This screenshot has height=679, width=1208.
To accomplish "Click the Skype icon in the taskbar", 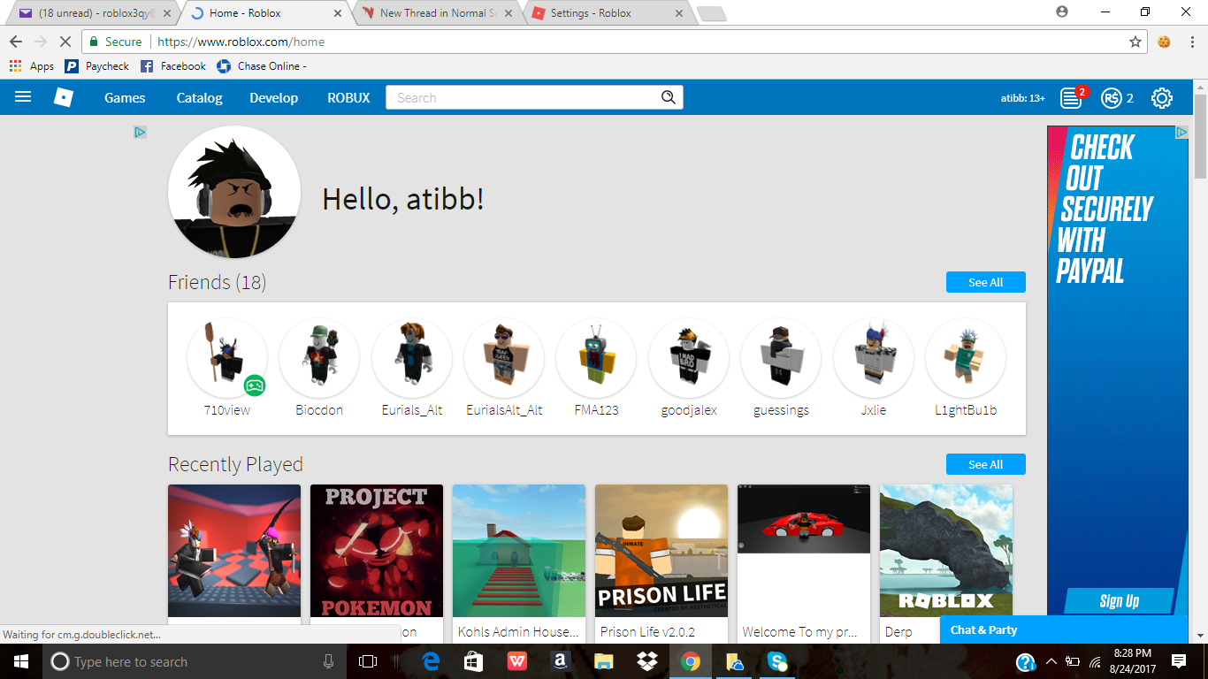I will coord(777,660).
